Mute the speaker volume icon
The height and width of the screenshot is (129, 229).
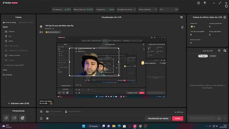(47, 111)
